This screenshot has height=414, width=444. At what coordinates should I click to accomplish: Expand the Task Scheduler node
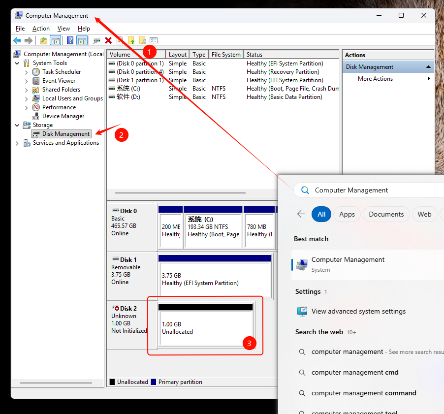point(26,72)
